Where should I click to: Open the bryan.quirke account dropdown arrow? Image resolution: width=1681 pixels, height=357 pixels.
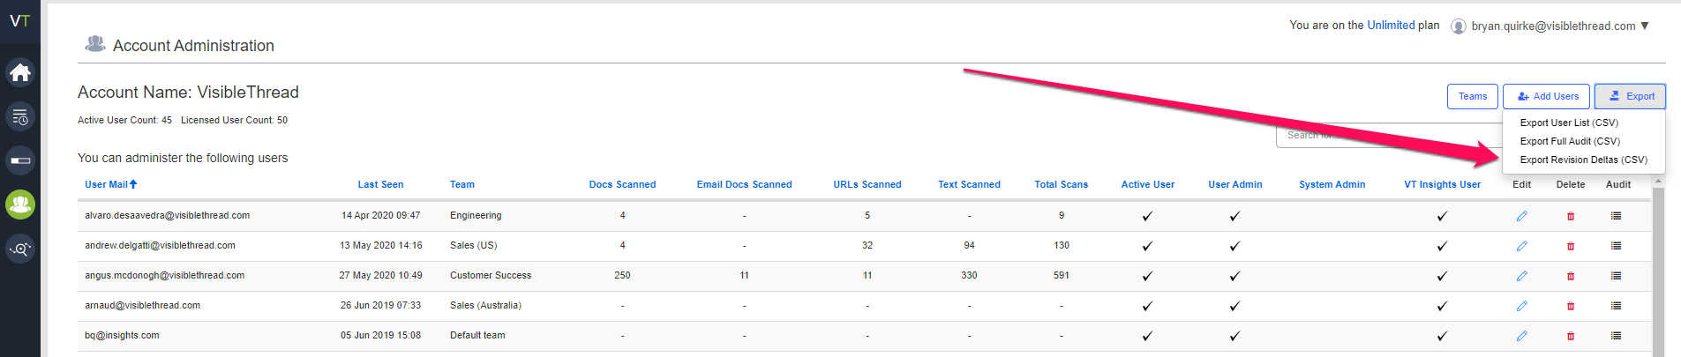(1645, 26)
